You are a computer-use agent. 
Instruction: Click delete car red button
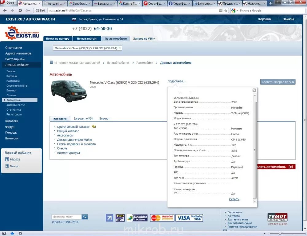pos(276,167)
